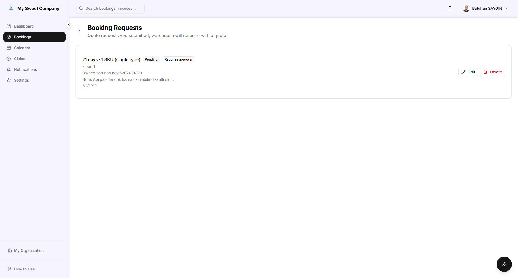
Task: Click the note about hassas paletler
Action: 128,79
